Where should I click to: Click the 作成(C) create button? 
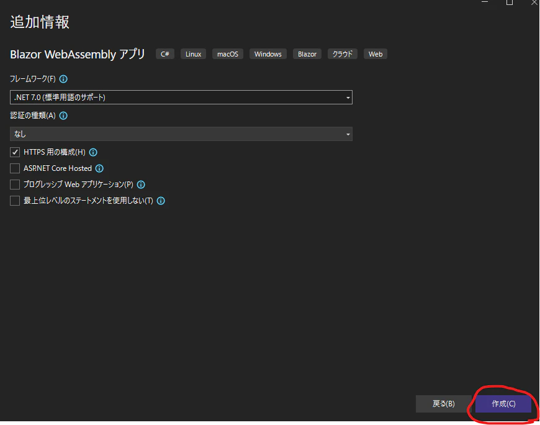pos(503,404)
